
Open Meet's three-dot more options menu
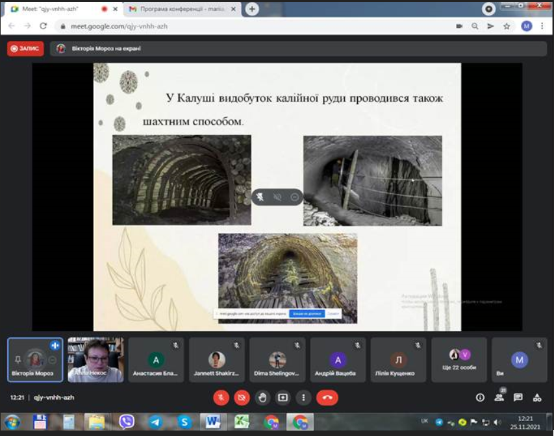tap(304, 398)
